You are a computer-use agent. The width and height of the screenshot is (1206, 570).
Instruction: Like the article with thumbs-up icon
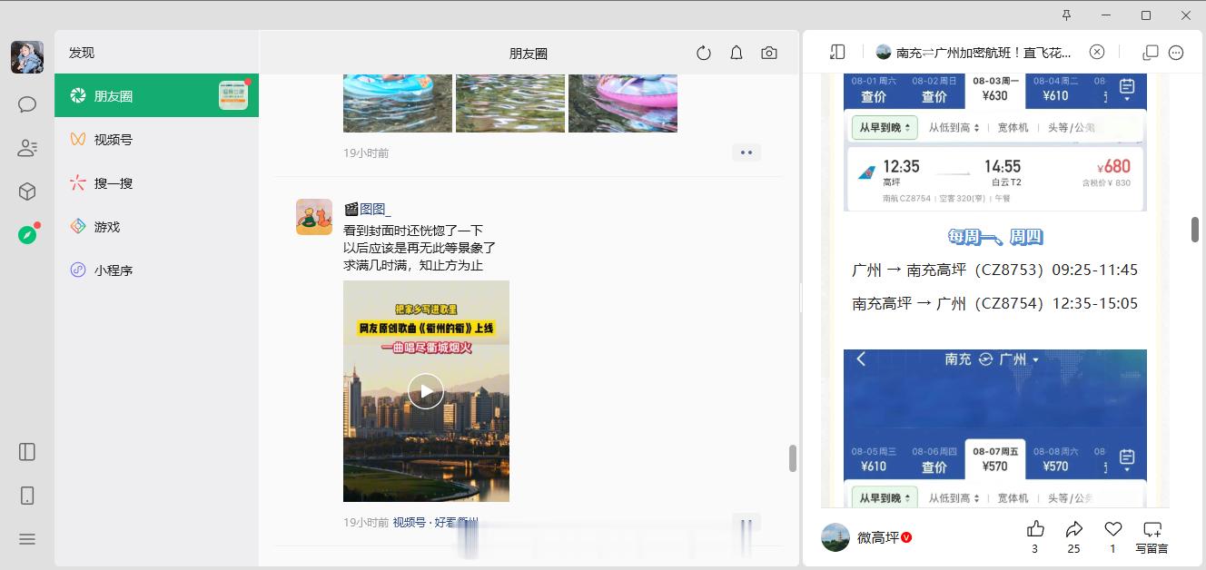pyautogui.click(x=1035, y=529)
